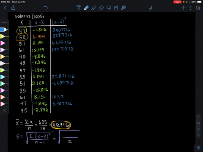The width and height of the screenshot is (203, 152).
Task: Go back to the notes library
Action: tap(5, 8)
